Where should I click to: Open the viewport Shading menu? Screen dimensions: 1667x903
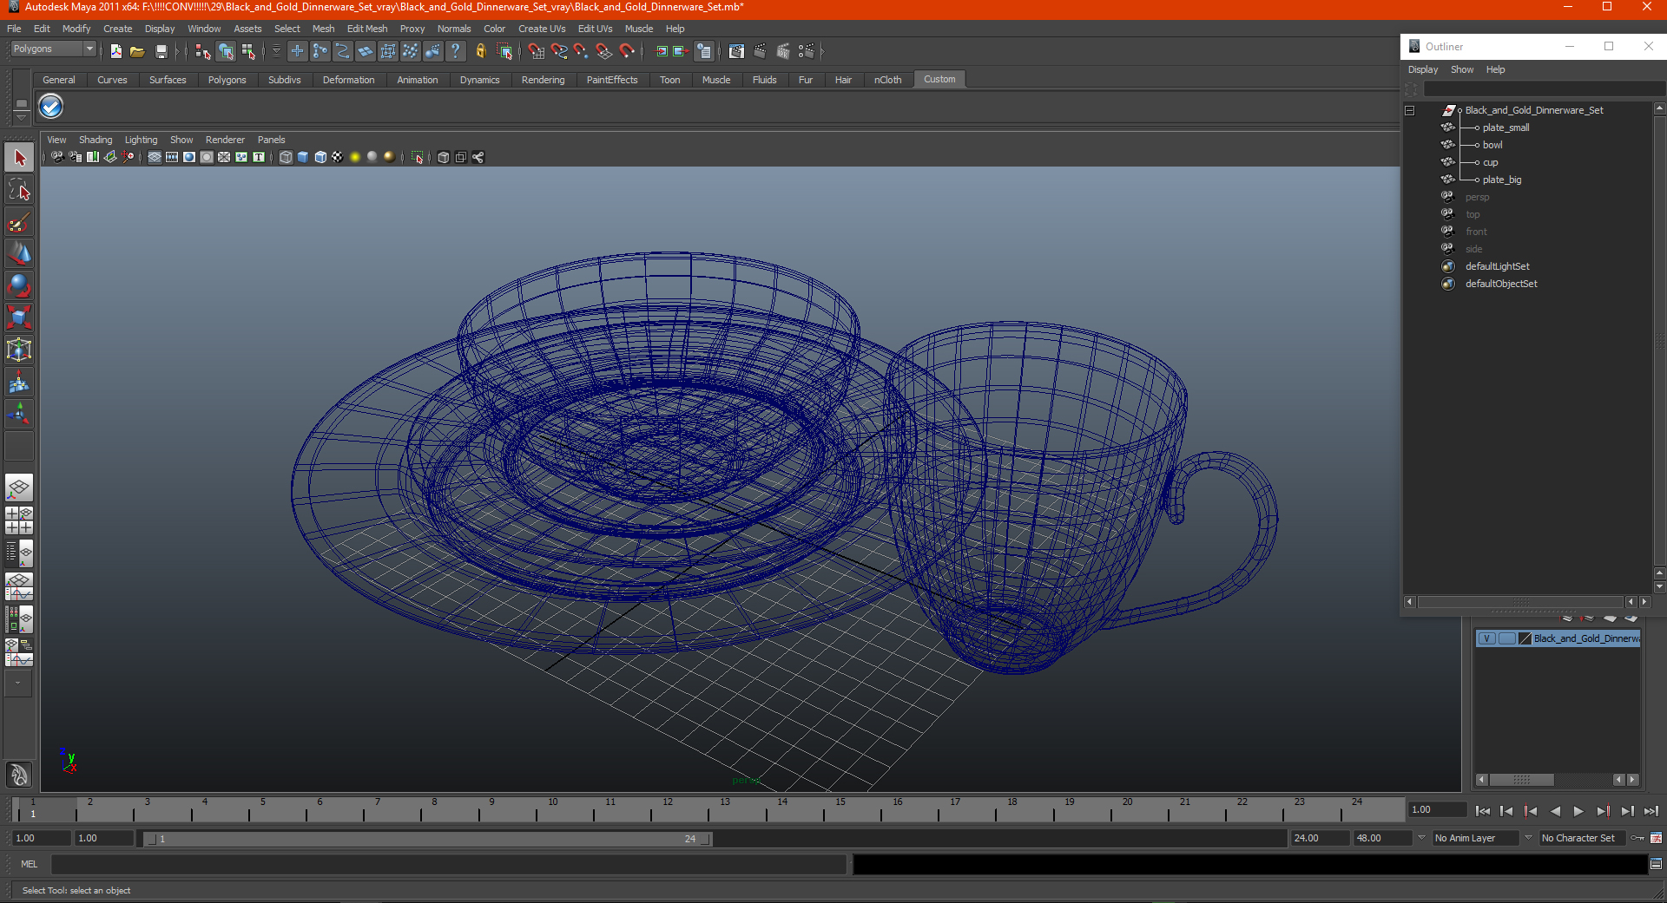[96, 140]
